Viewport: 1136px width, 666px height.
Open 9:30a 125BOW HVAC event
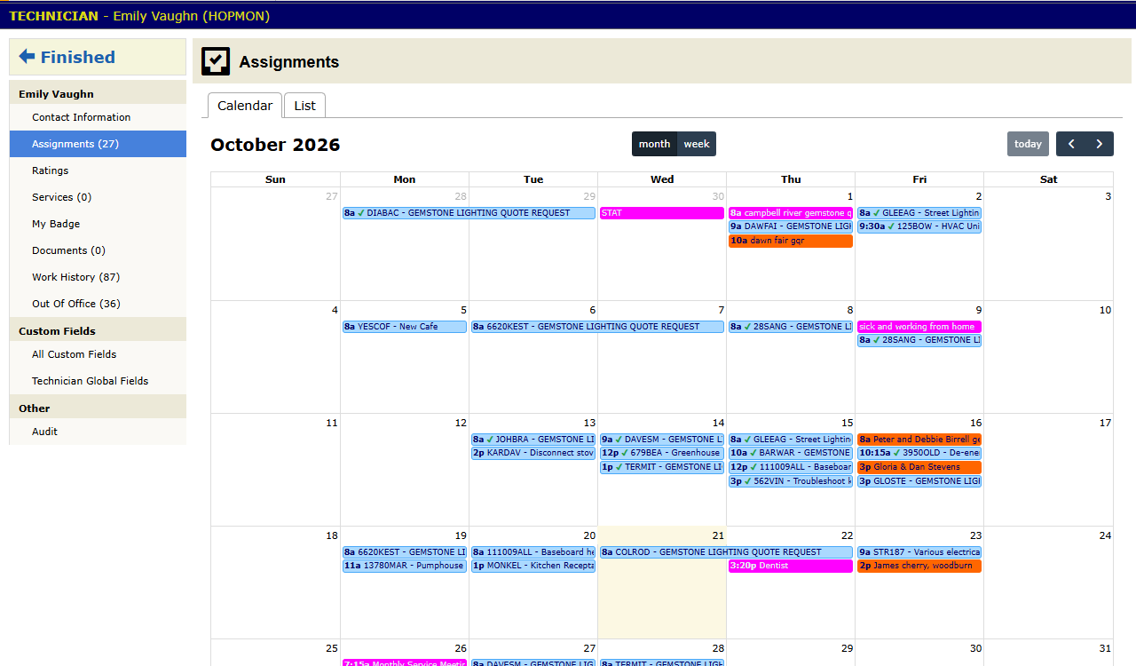tap(919, 226)
